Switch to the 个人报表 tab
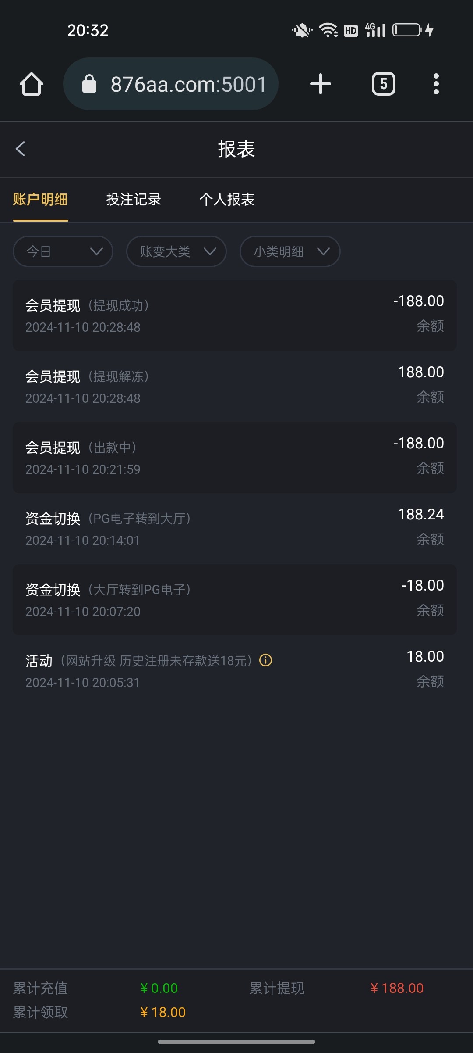The height and width of the screenshot is (1053, 473). tap(227, 200)
